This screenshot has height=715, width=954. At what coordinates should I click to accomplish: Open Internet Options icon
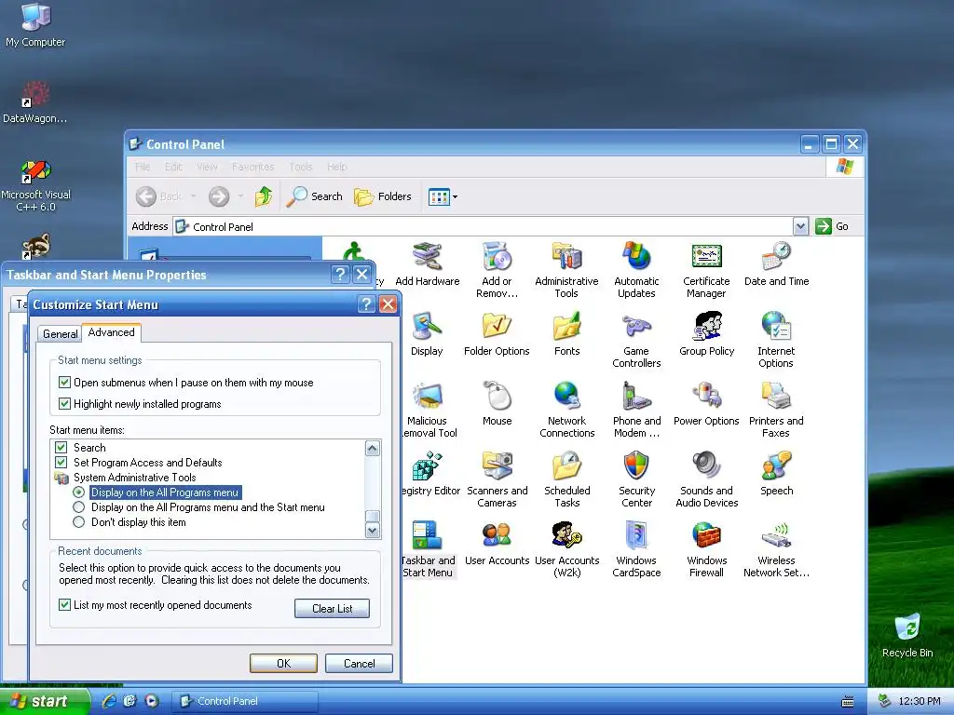[x=776, y=339]
